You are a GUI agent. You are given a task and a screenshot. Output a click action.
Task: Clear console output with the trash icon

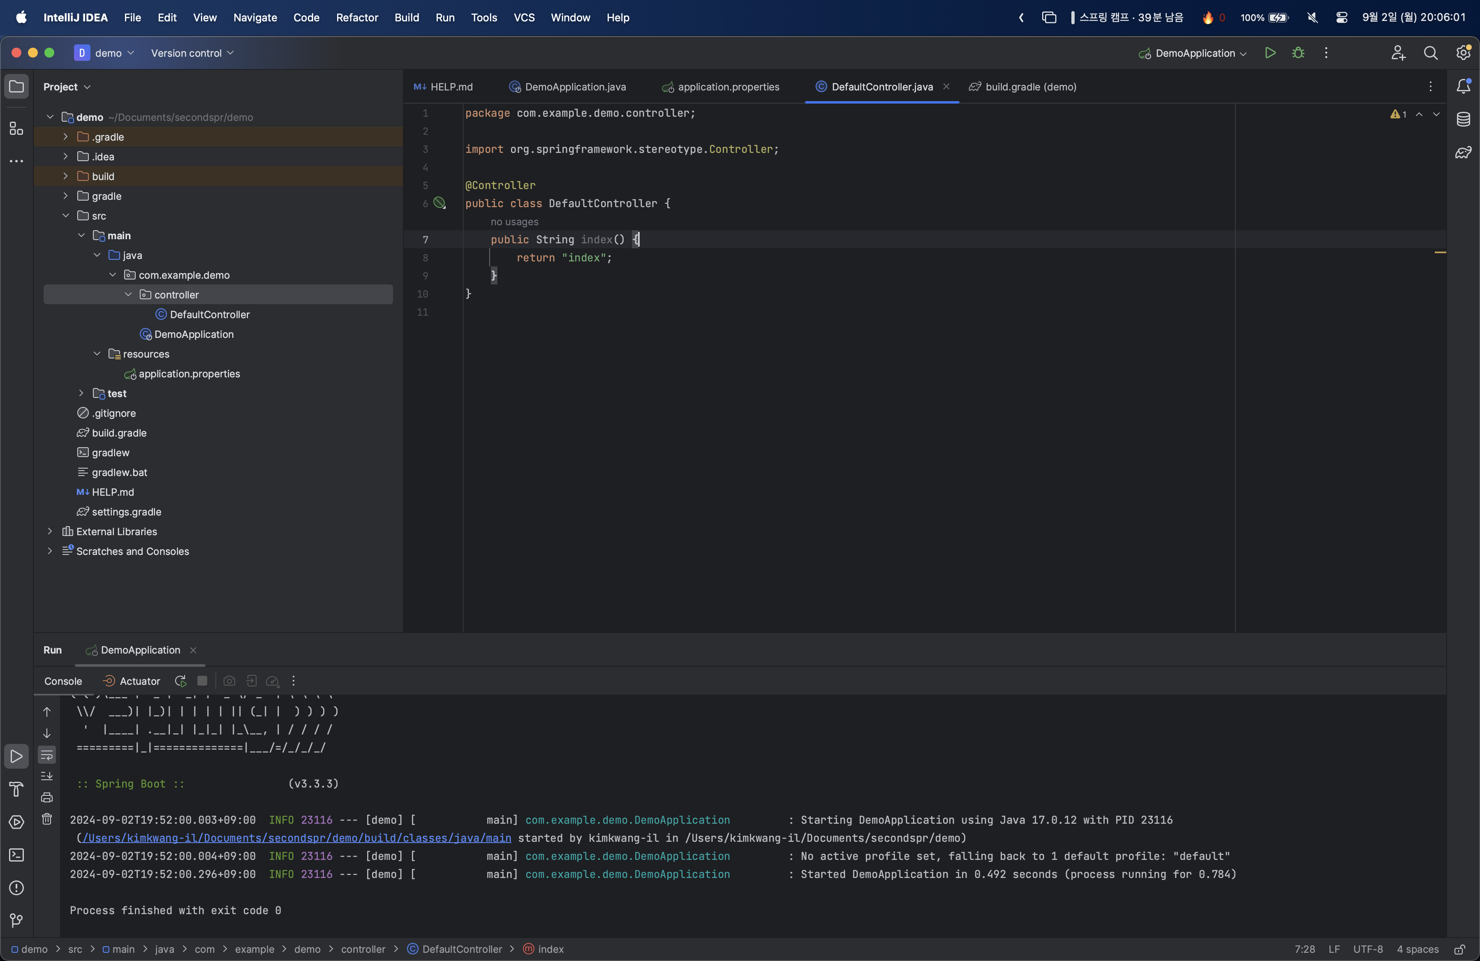pos(46,819)
